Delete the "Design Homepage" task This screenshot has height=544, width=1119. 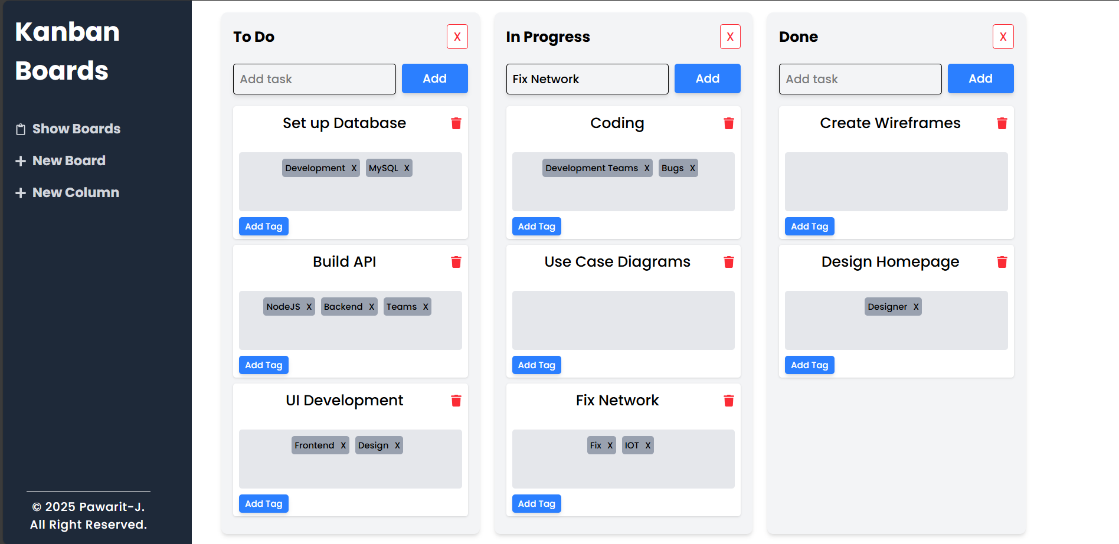click(x=1002, y=262)
